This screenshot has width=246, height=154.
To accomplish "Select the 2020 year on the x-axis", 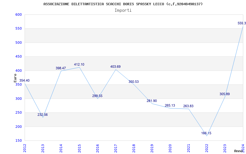I will pyautogui.click(x=170, y=148).
